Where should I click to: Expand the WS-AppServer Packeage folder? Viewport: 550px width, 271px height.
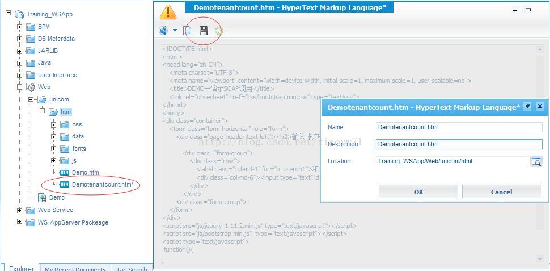pos(20,222)
